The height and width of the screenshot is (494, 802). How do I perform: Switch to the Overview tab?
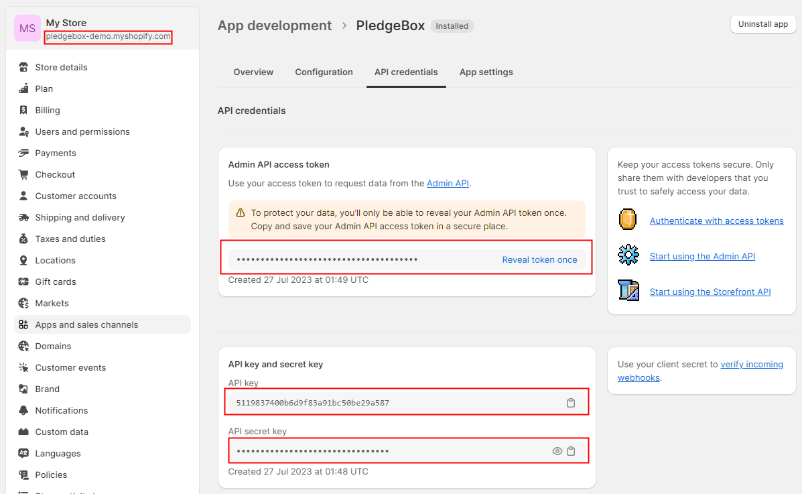click(x=253, y=72)
